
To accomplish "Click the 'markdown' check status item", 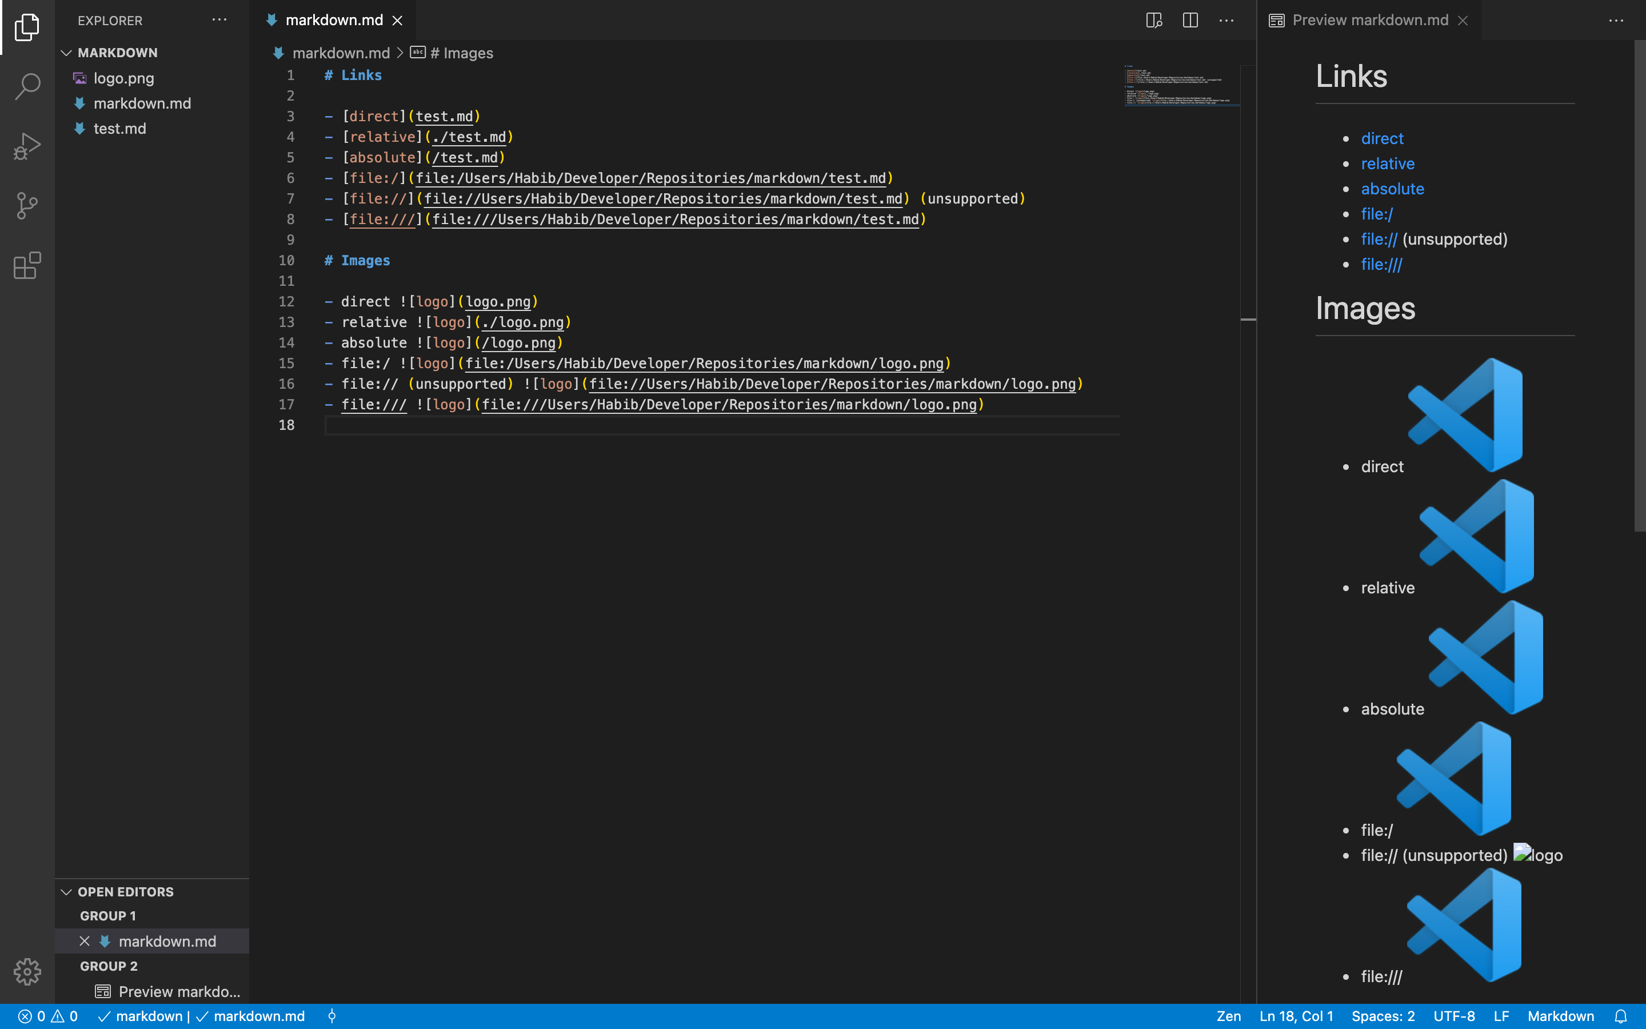I will click(x=141, y=1016).
